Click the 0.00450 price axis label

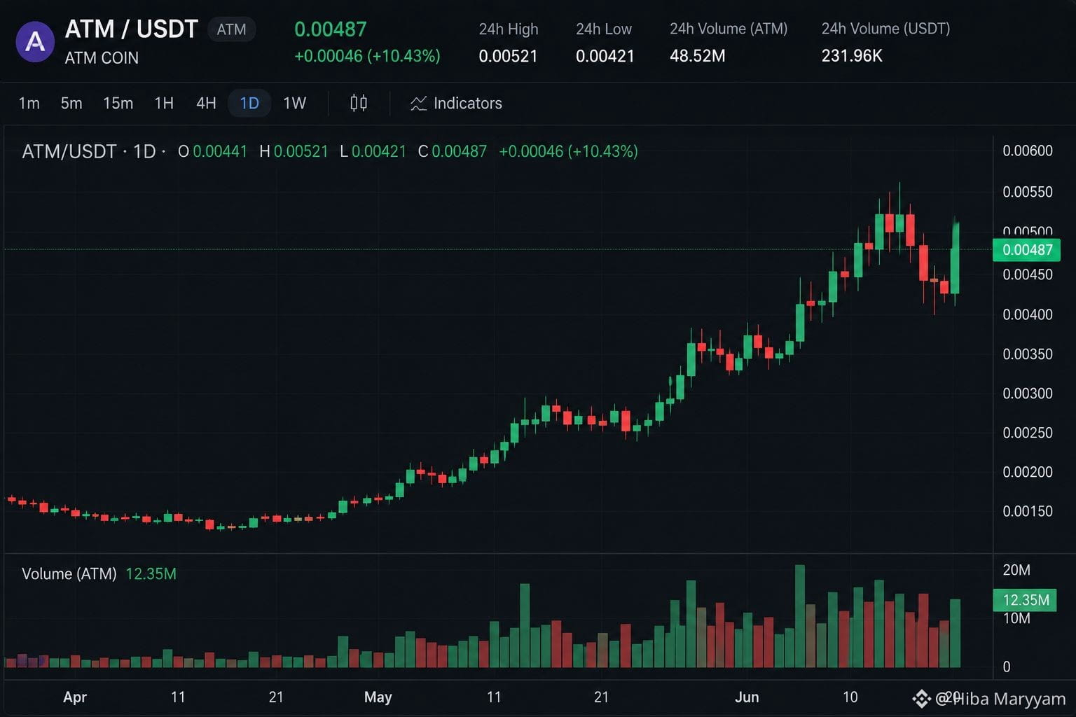pyautogui.click(x=1028, y=274)
